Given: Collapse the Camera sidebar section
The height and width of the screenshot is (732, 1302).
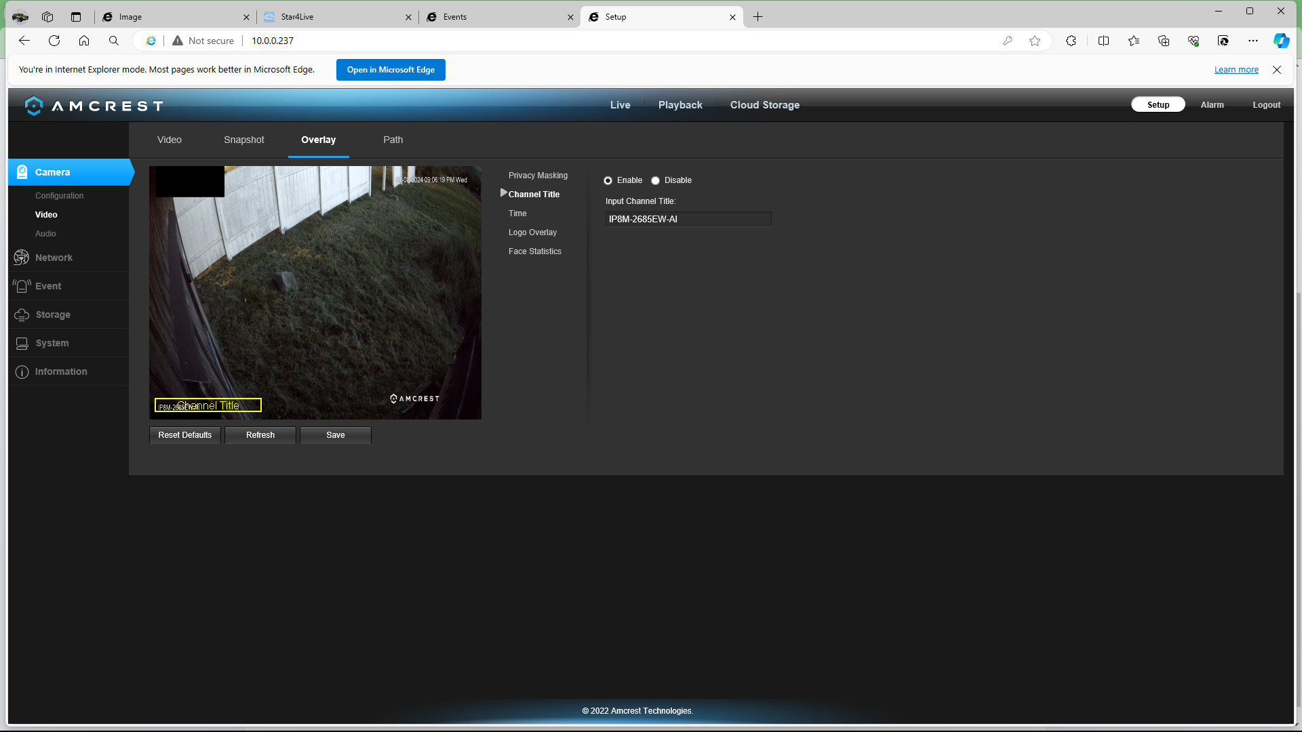Looking at the screenshot, I should click(71, 172).
